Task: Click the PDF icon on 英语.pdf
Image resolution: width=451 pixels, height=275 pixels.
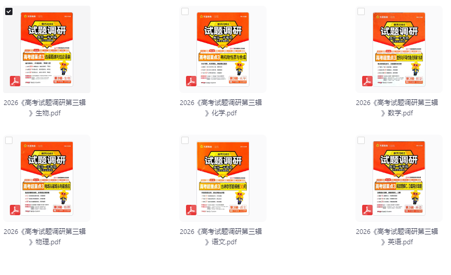Action: 367,210
